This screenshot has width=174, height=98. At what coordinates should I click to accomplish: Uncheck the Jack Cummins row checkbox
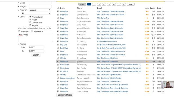[x=58, y=18]
